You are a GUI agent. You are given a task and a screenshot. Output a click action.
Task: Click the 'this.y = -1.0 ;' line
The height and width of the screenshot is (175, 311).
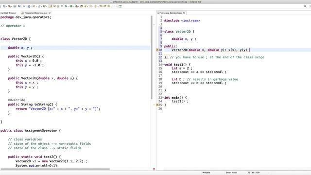[30, 65]
